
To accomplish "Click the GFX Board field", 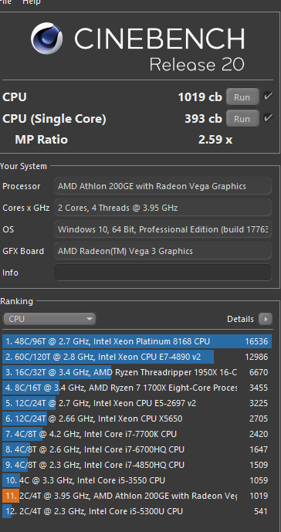I will point(163,251).
